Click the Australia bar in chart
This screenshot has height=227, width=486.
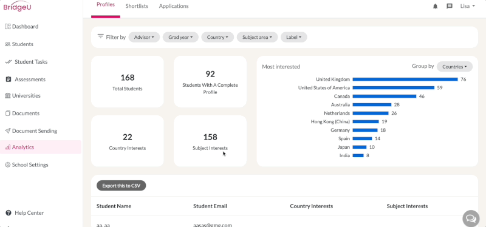coord(372,105)
